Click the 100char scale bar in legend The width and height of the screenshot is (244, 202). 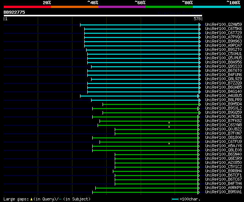tap(175, 199)
